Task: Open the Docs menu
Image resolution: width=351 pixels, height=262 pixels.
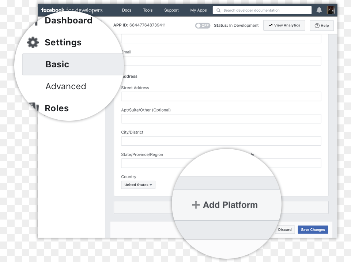Action: [127, 10]
